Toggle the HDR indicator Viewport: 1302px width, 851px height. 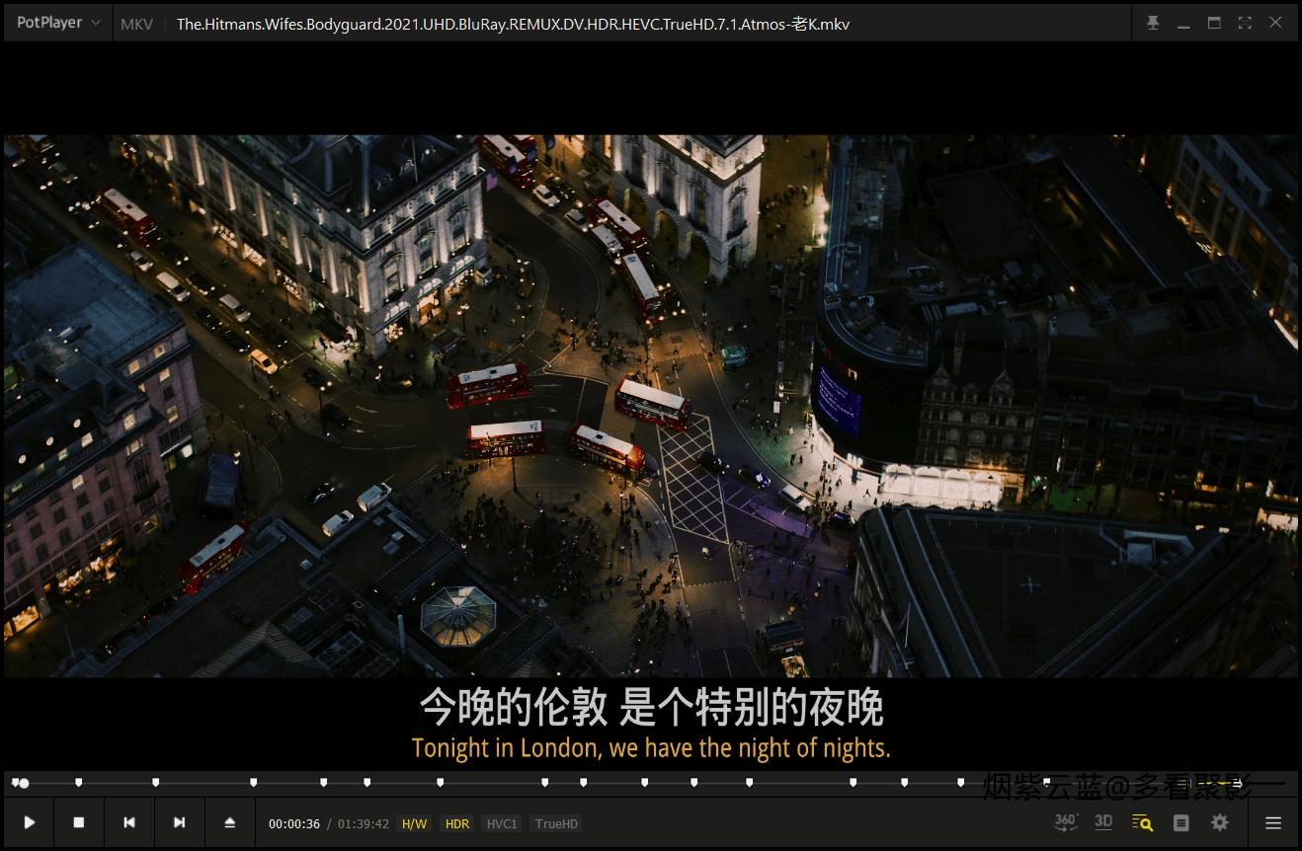456,823
